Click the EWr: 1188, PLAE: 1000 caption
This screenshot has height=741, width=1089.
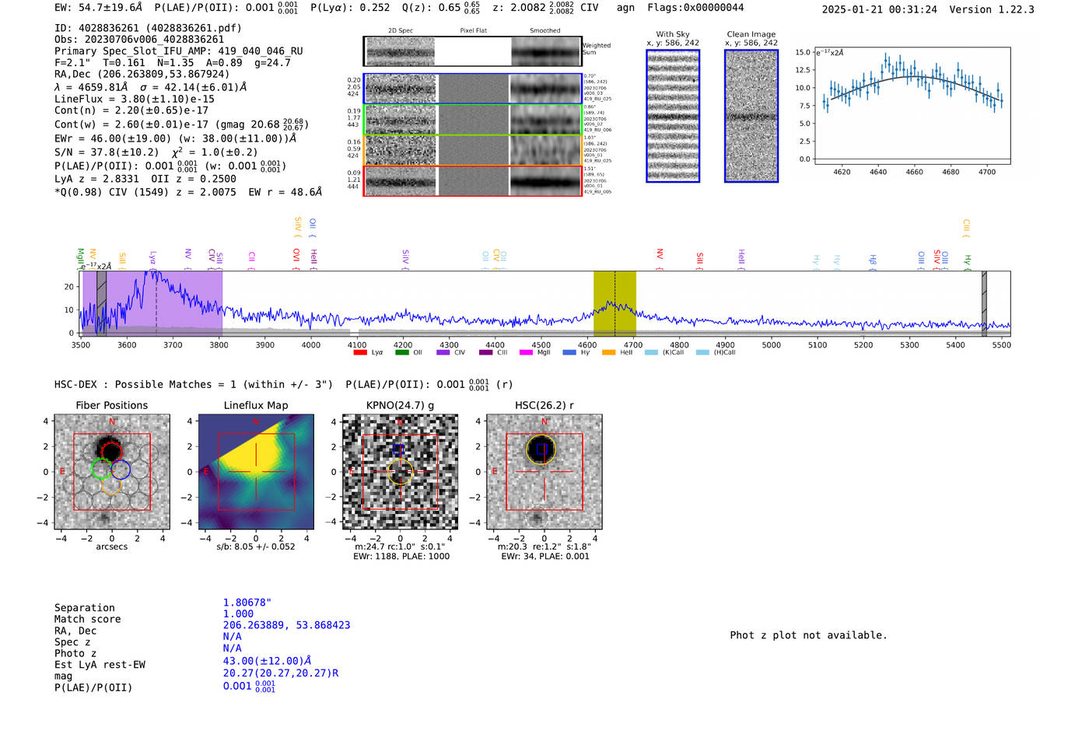[x=401, y=557]
